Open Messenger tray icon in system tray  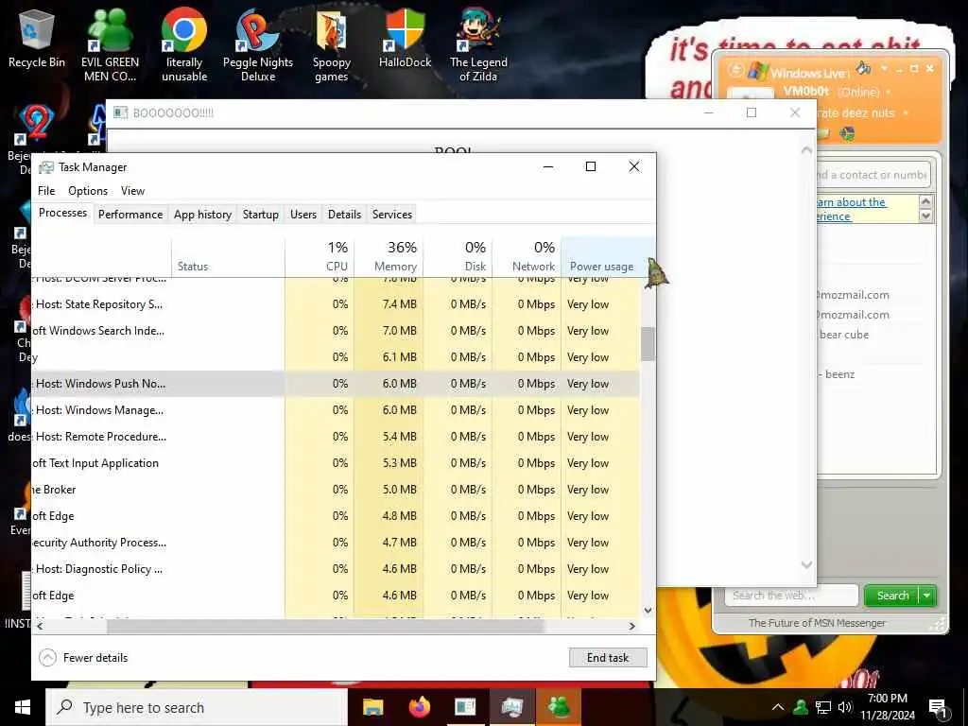click(801, 707)
